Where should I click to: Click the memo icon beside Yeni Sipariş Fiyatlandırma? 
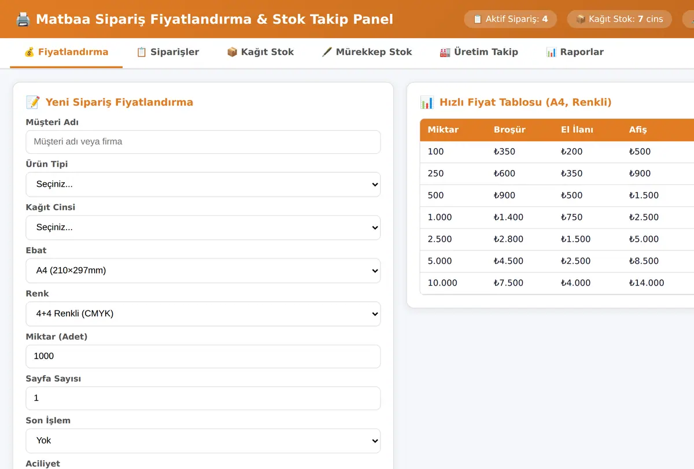33,102
